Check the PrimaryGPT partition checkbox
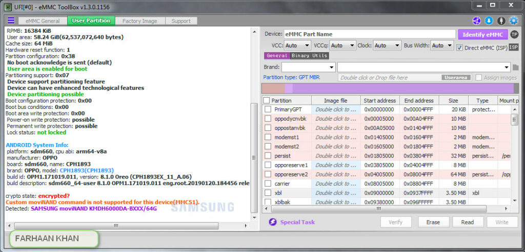Screen dimensions: 525x252 tap(268, 109)
